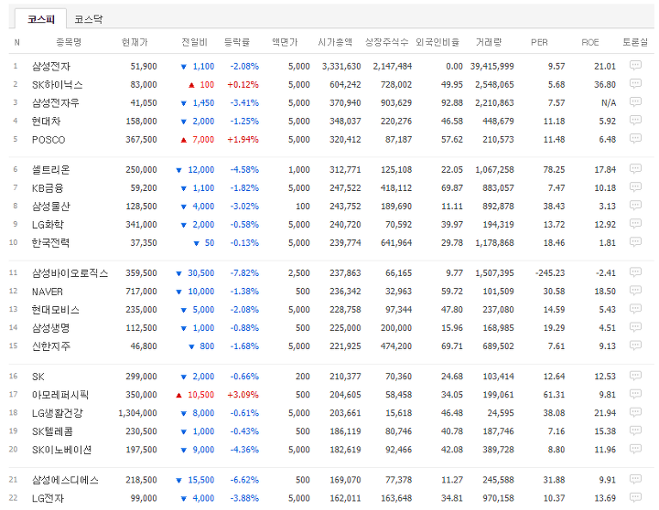This screenshot has height=510, width=659.
Task: Open discussion board icon for LG생활건강
Action: (x=635, y=412)
